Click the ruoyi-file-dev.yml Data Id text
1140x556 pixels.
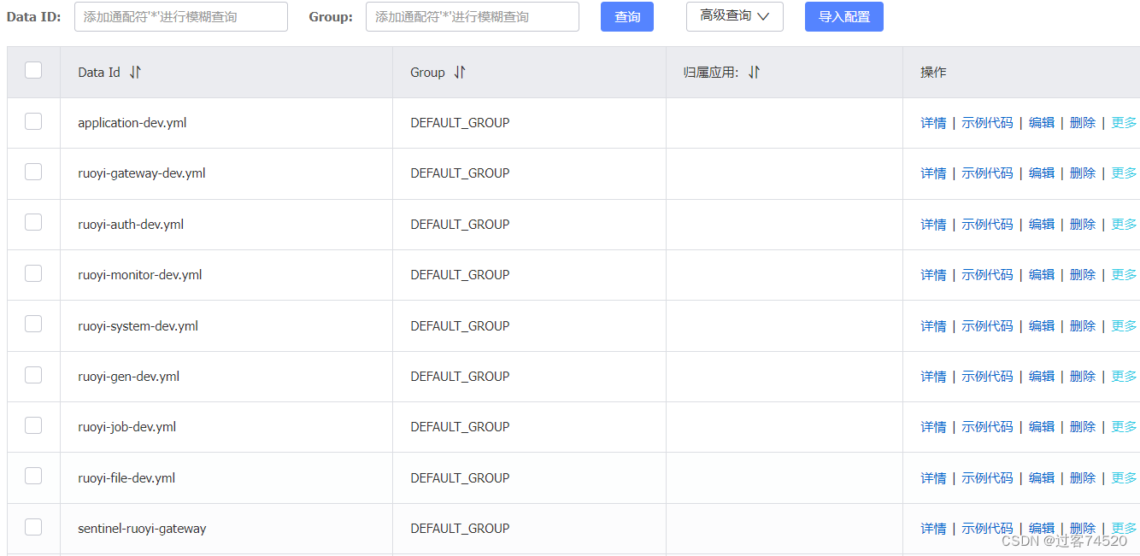[126, 478]
